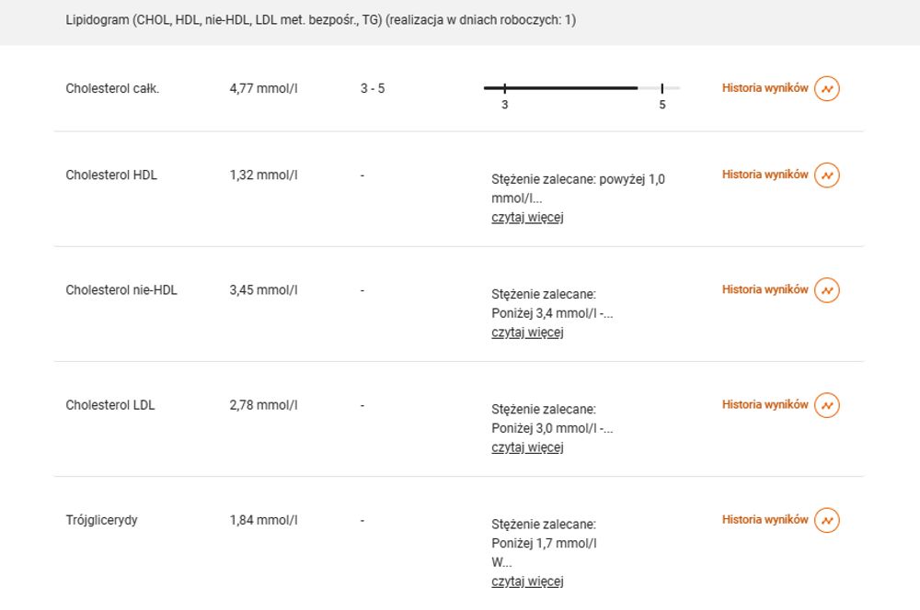920x610 pixels.
Task: Click the Cholesterol nie-HDL test name
Action: (121, 290)
